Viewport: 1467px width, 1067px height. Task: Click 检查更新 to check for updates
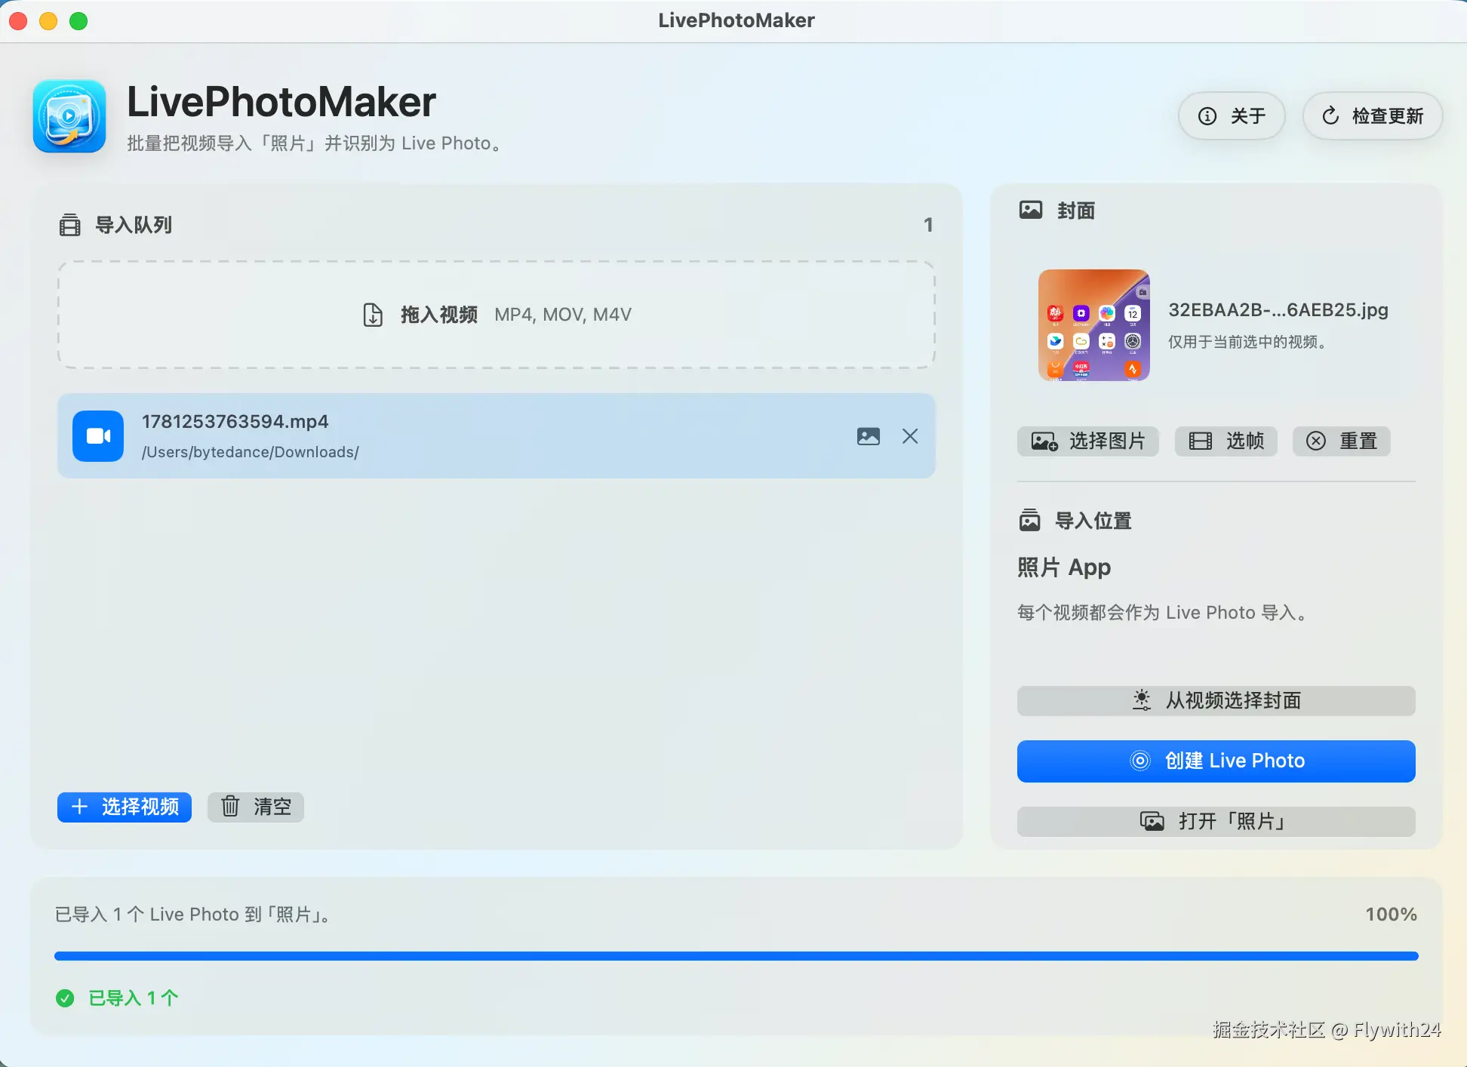1373,115
